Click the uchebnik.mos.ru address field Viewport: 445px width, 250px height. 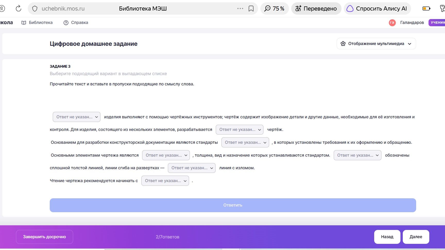point(63,9)
